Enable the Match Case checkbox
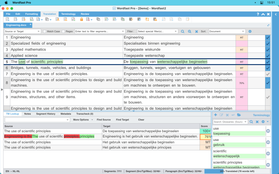 tap(45, 31)
